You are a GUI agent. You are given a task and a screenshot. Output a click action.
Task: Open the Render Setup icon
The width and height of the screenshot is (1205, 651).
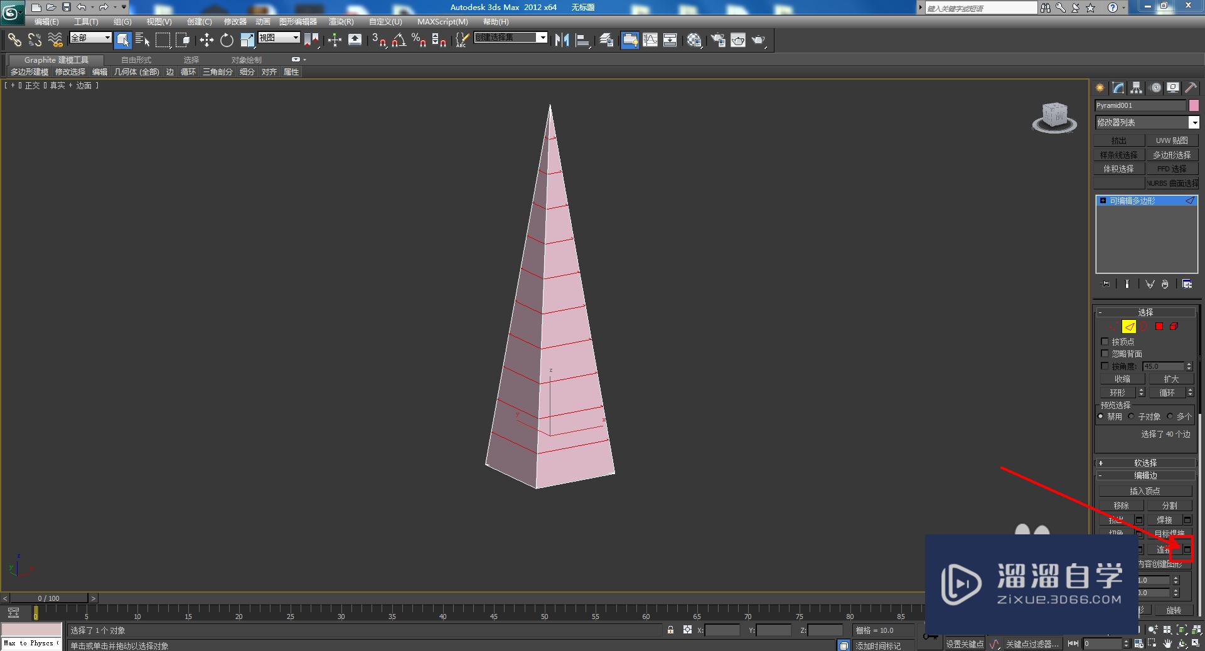click(718, 40)
